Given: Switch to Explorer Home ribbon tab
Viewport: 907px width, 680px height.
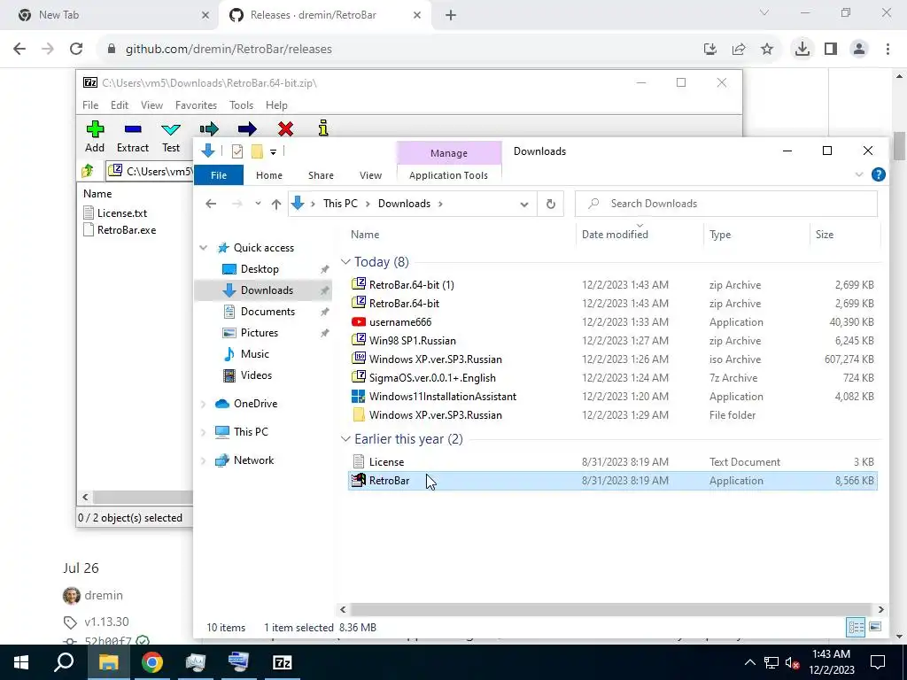Looking at the screenshot, I should 269,175.
